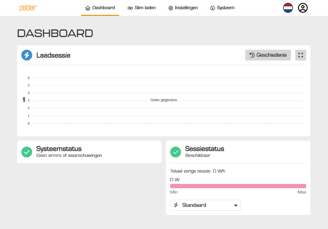This screenshot has height=229, width=328.
Task: Open the Geschiedenis history button
Action: (268, 55)
